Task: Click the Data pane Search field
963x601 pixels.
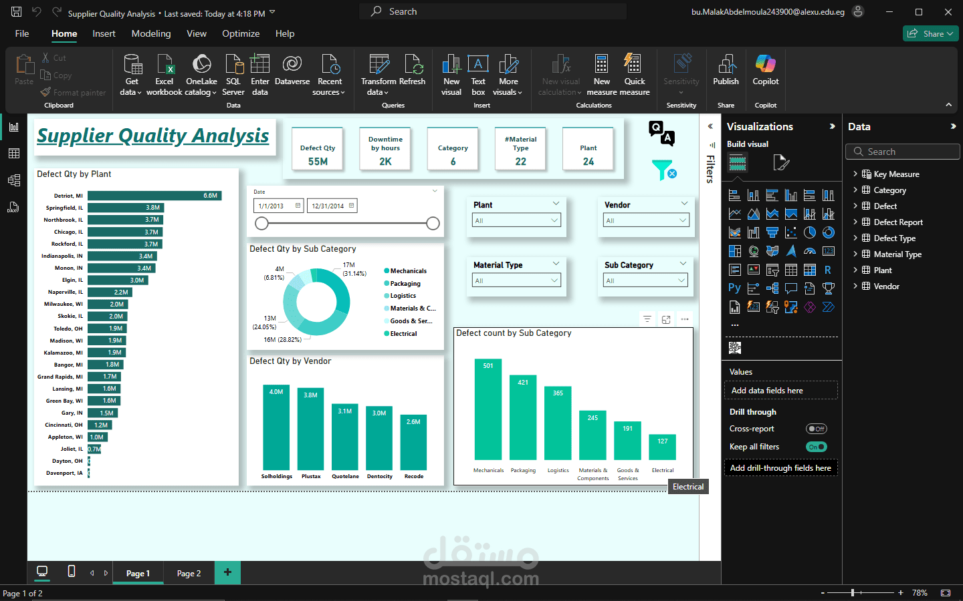Action: 903,152
